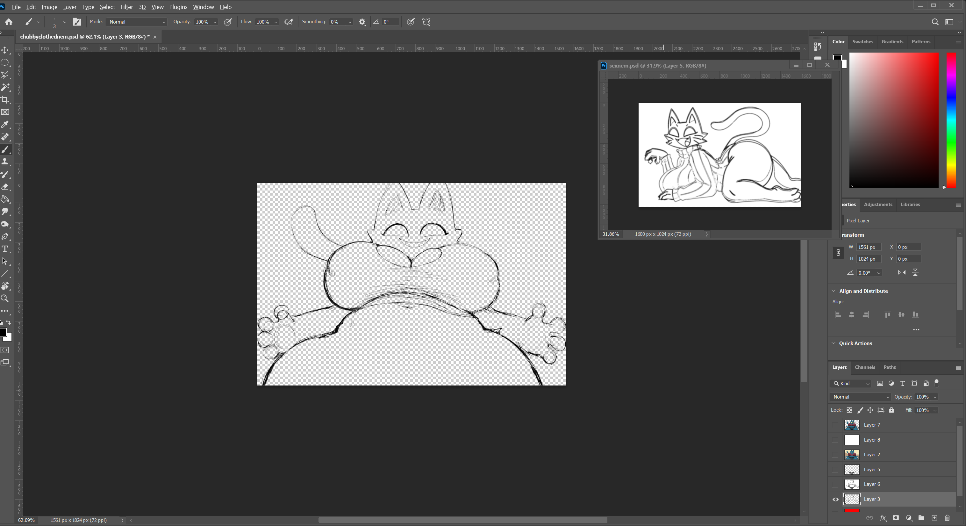Viewport: 966px width, 526px height.
Task: Switch to the Adjustments tab
Action: click(878, 205)
